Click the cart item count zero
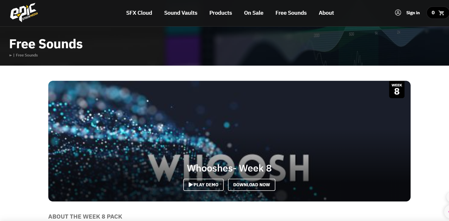The height and width of the screenshot is (221, 449). point(433,13)
